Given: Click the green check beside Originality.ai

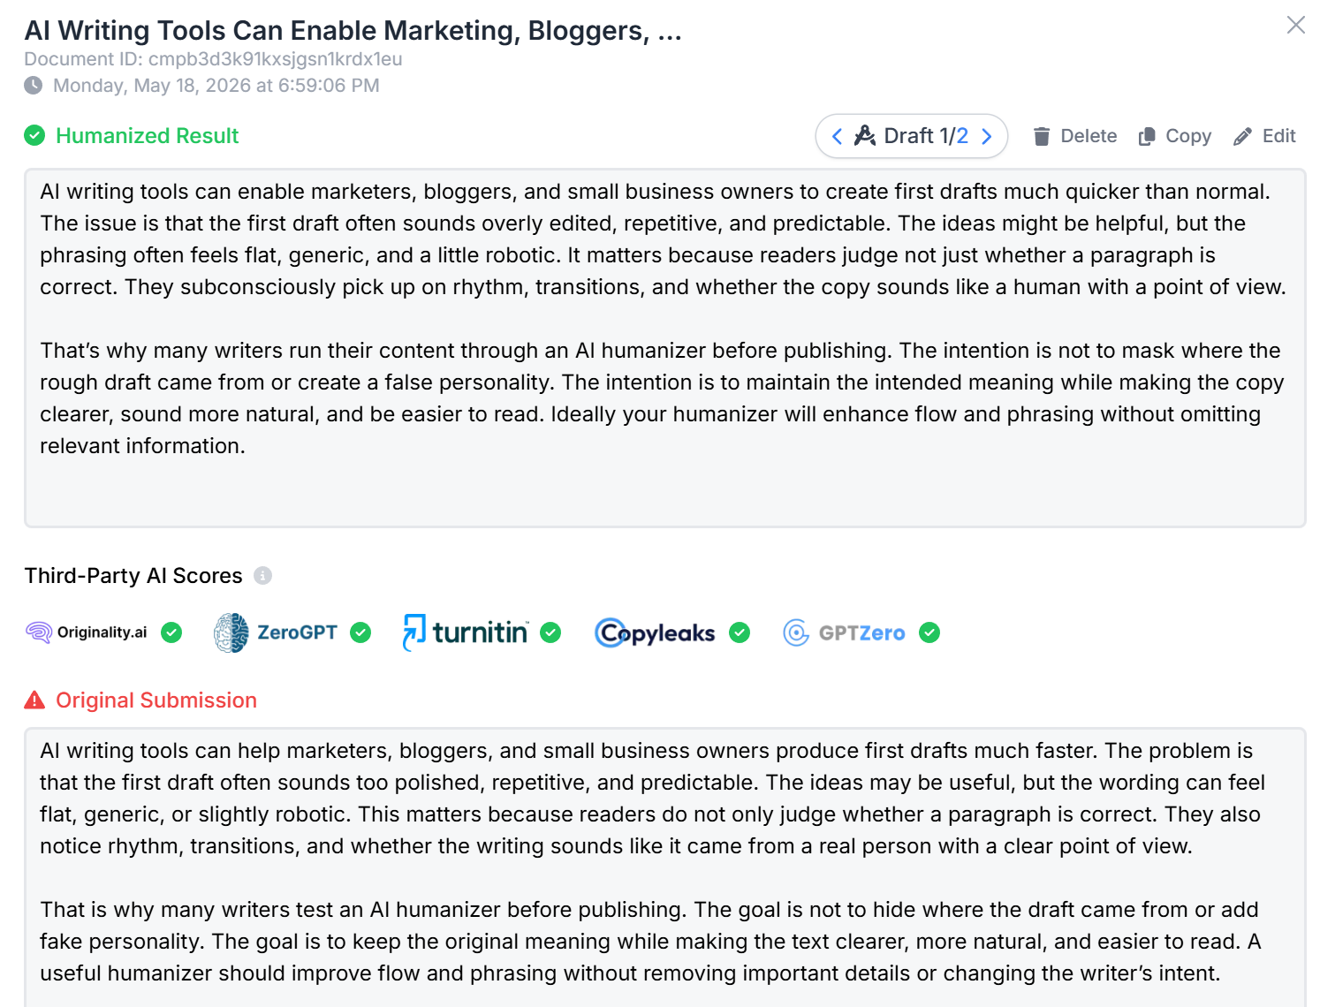Looking at the screenshot, I should point(171,632).
